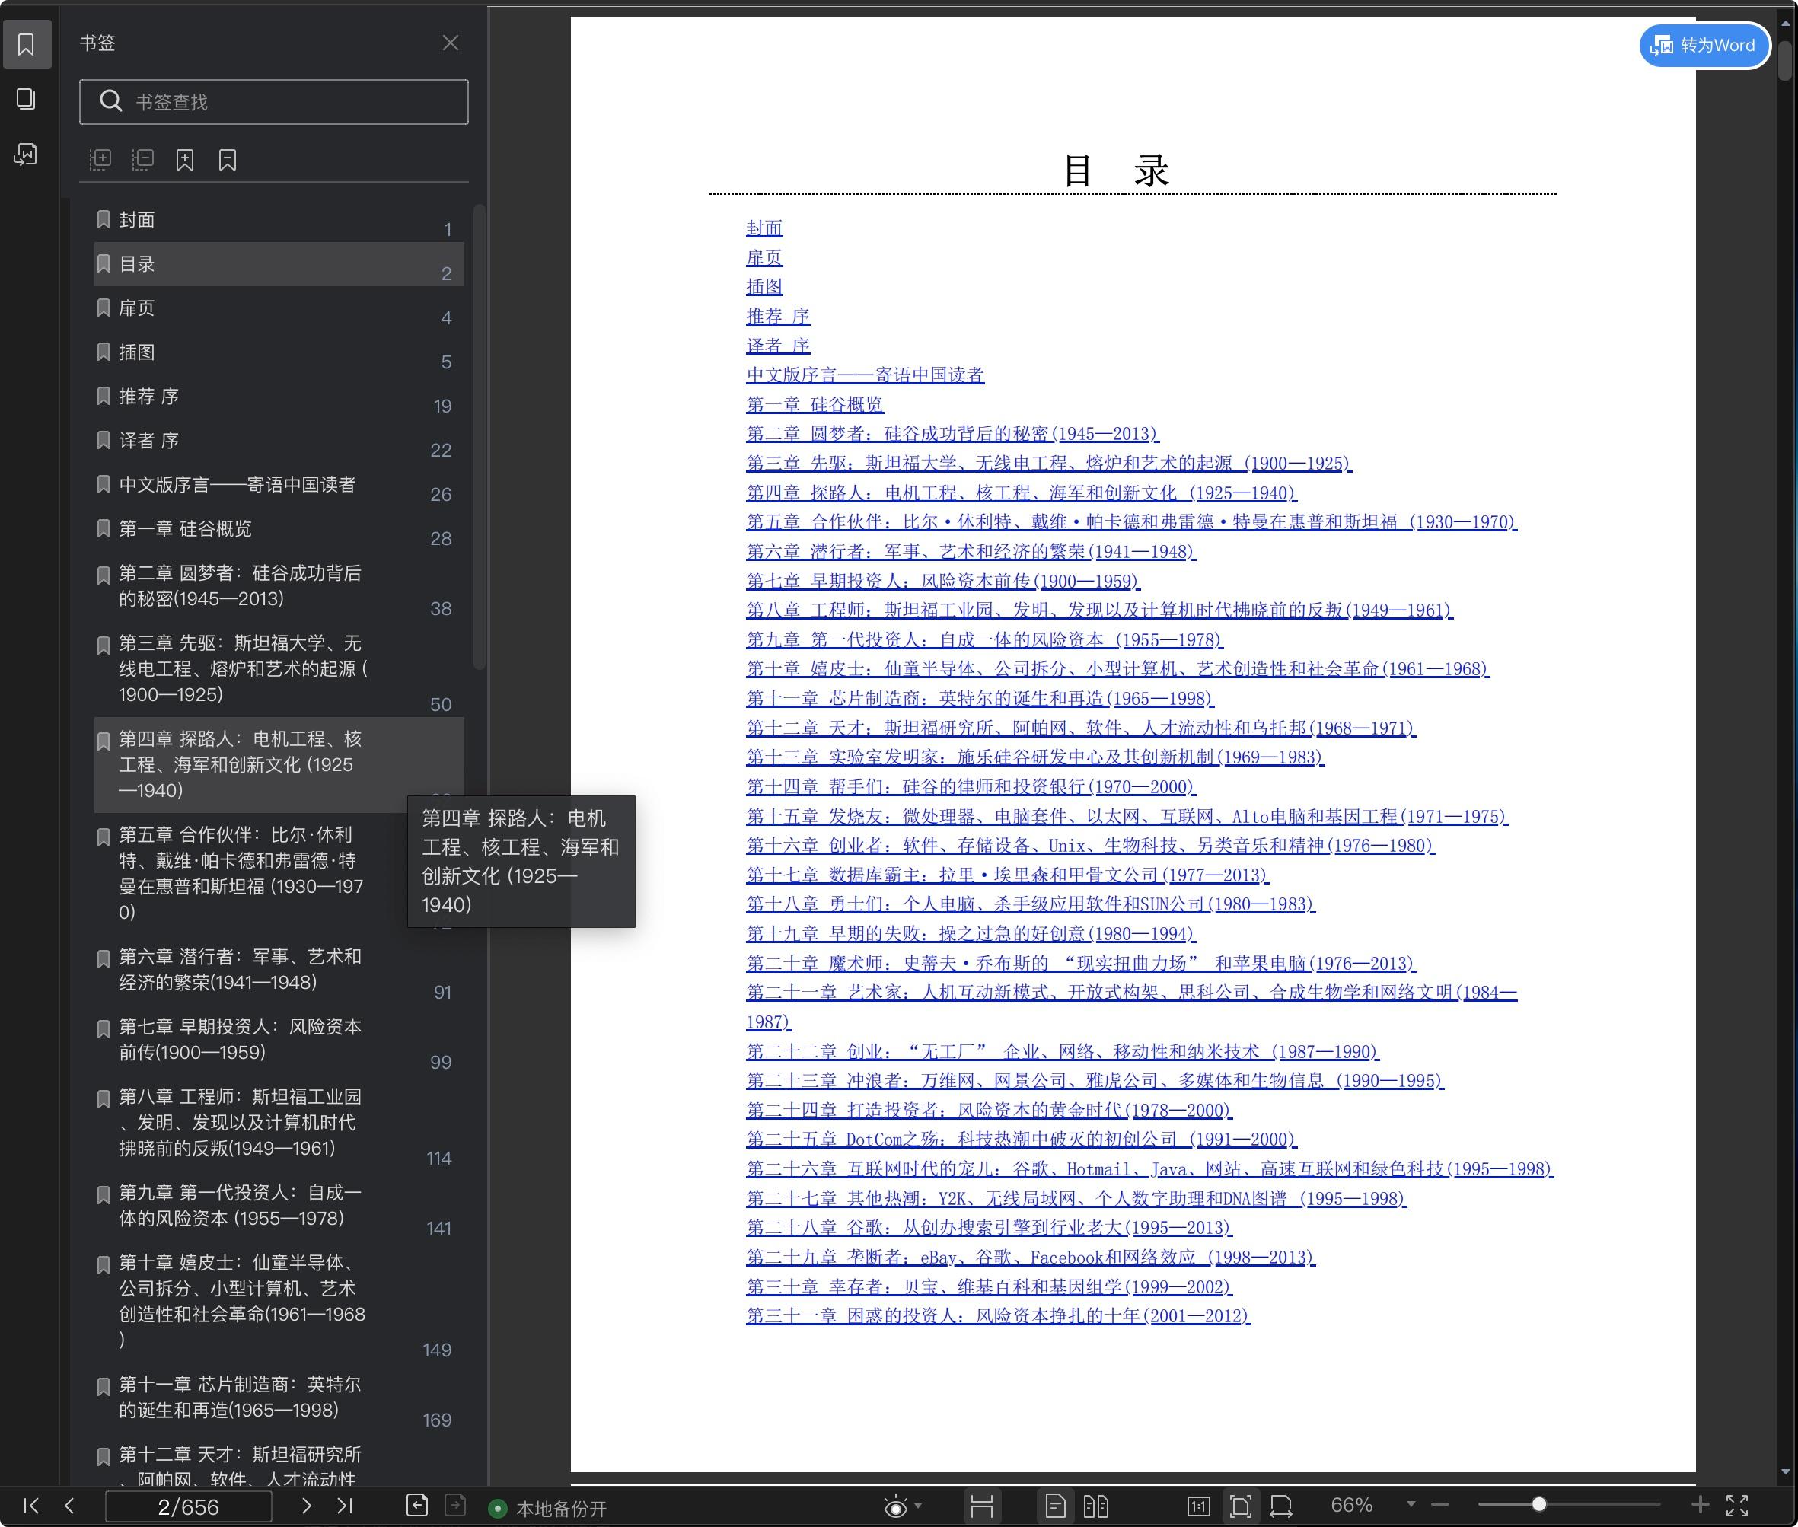The image size is (1798, 1527).
Task: Select the 第十章 嬉皮士 bookmark
Action: coord(279,1302)
